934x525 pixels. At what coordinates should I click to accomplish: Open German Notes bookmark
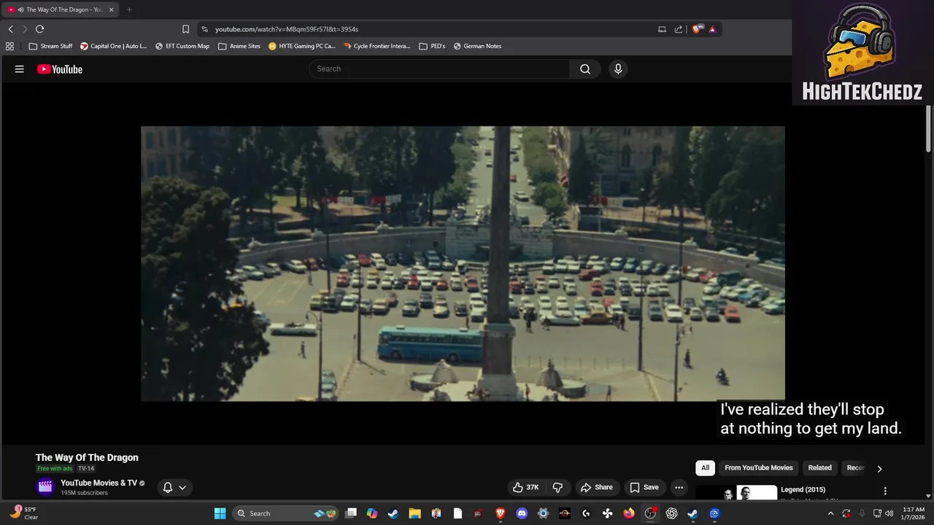pyautogui.click(x=477, y=46)
